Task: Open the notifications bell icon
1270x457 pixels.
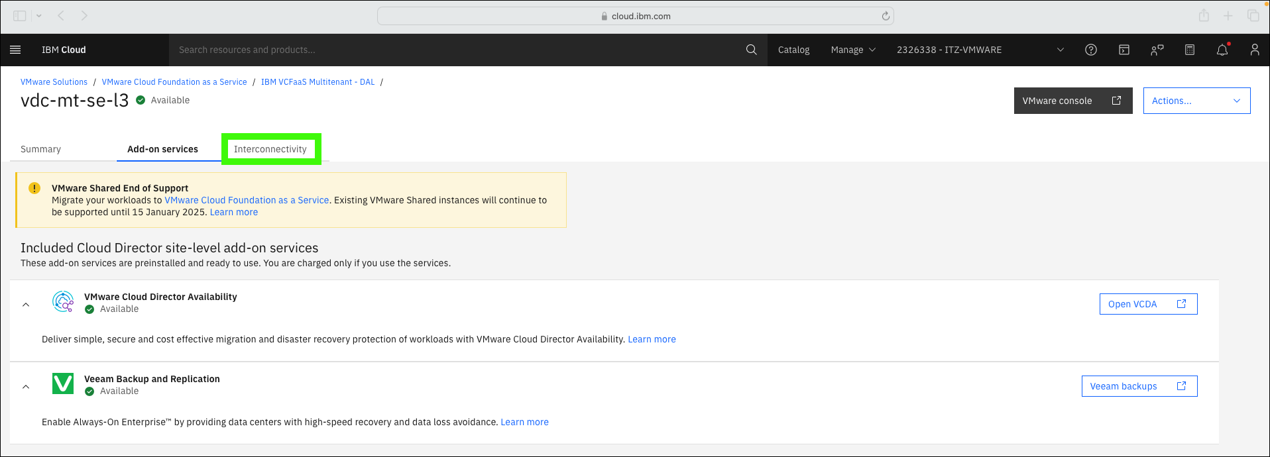Action: click(x=1222, y=50)
